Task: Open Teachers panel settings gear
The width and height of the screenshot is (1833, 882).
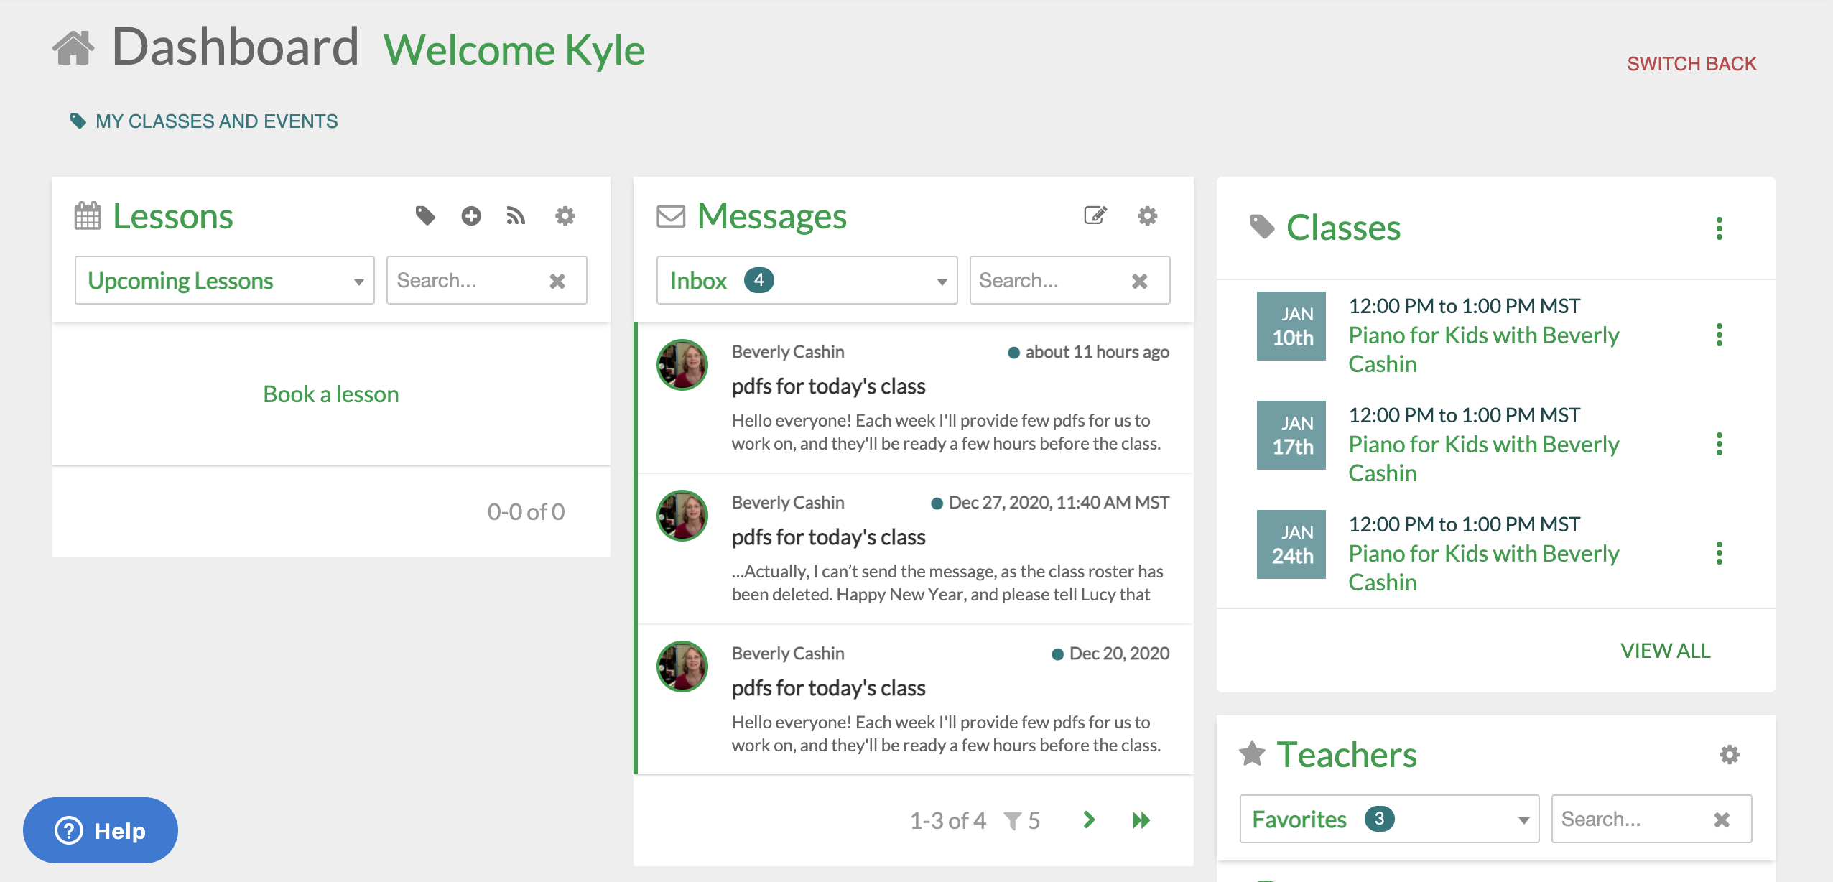Action: tap(1730, 754)
